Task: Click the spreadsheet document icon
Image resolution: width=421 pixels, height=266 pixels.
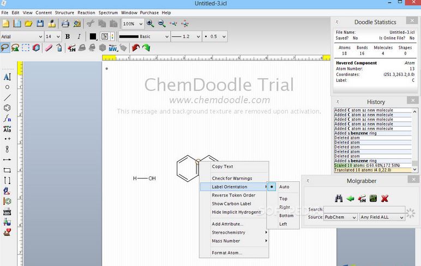Action: tap(17, 23)
